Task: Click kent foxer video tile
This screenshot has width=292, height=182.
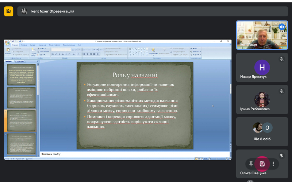Action: pyautogui.click(x=262, y=35)
